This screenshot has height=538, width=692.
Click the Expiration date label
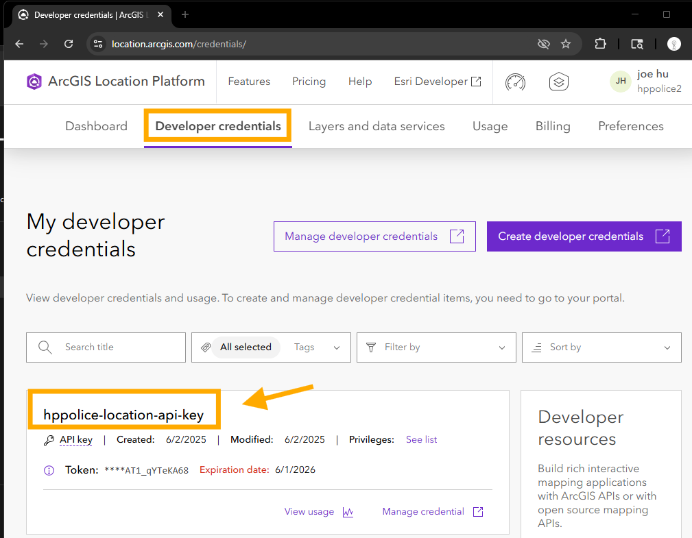point(235,470)
